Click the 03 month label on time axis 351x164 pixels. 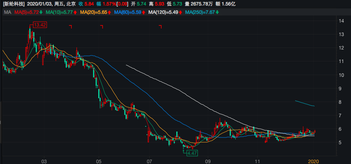[44, 161]
